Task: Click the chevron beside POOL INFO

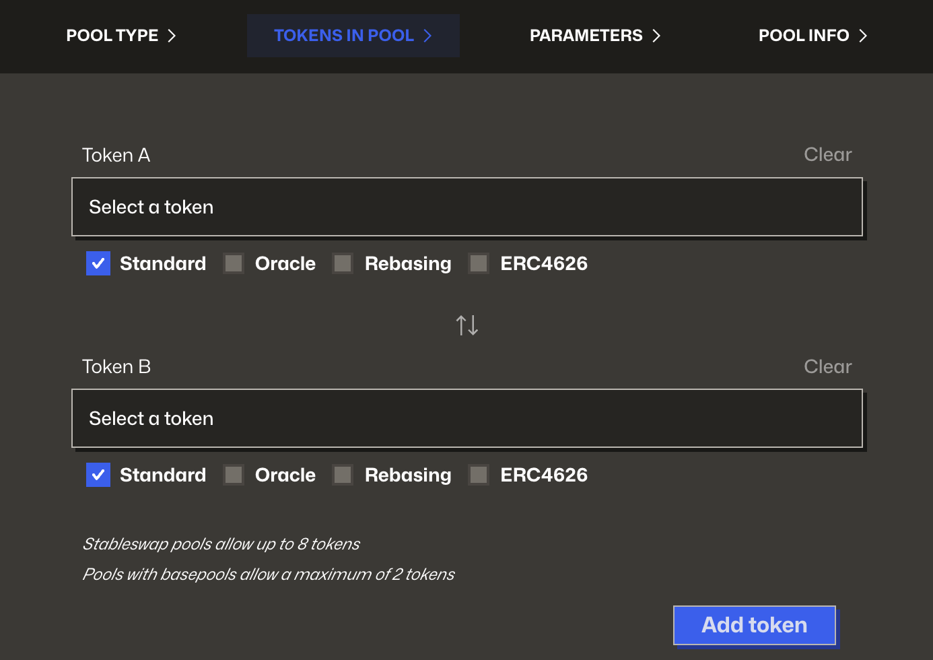Action: click(x=864, y=36)
